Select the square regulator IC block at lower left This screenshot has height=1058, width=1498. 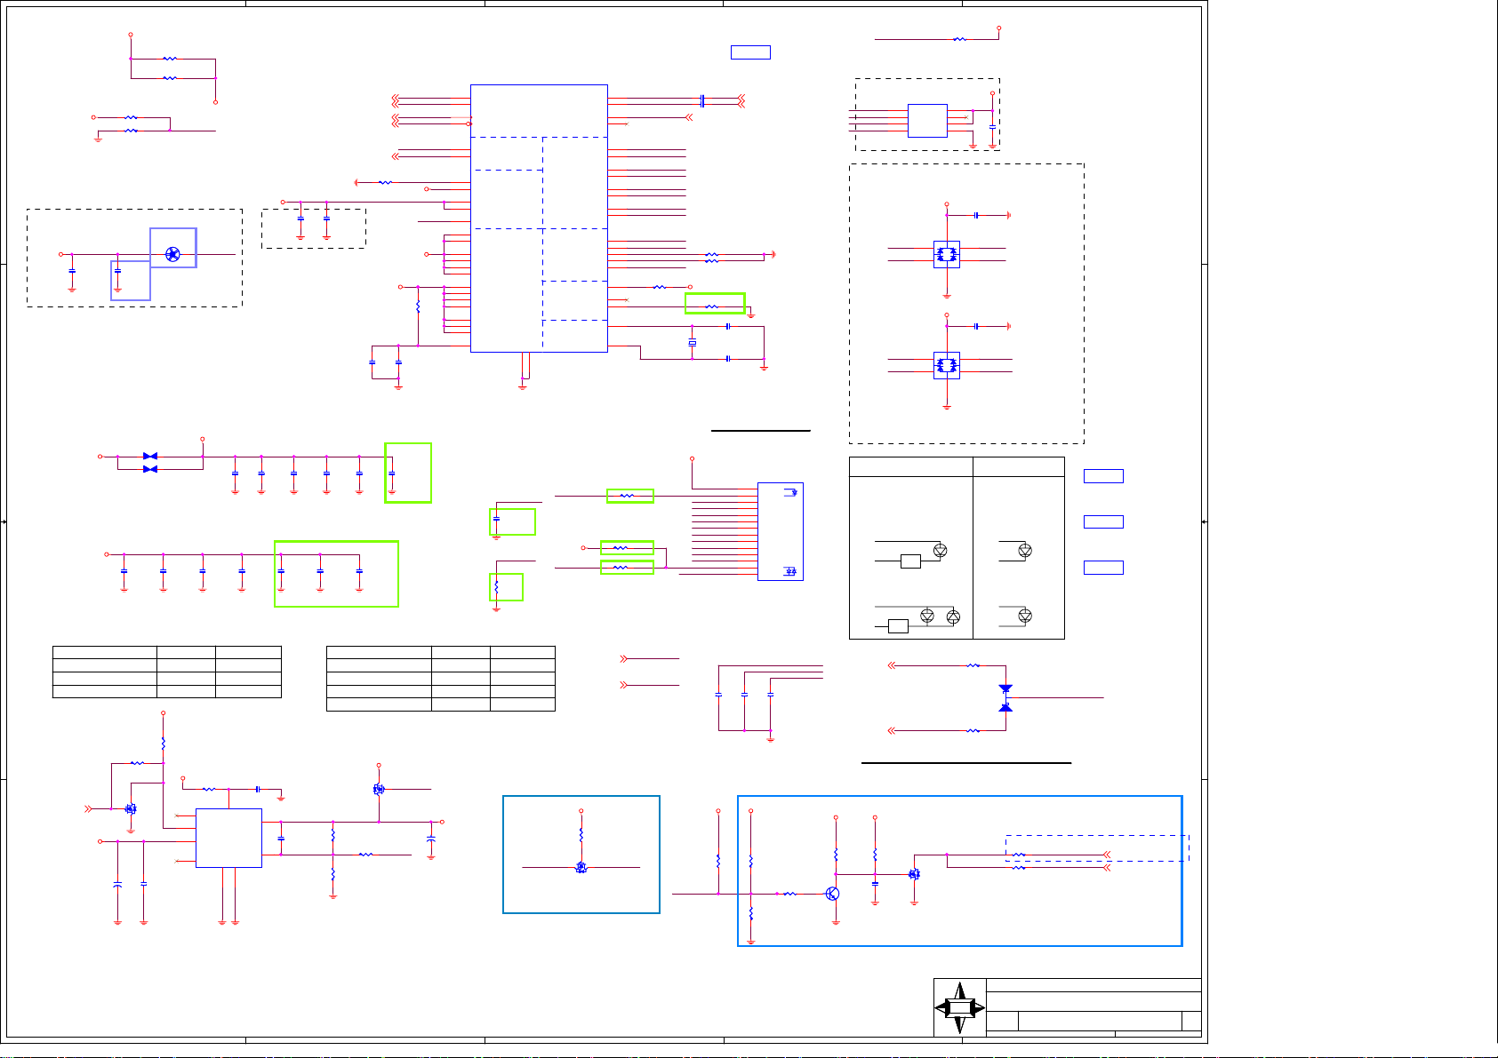[x=228, y=838]
